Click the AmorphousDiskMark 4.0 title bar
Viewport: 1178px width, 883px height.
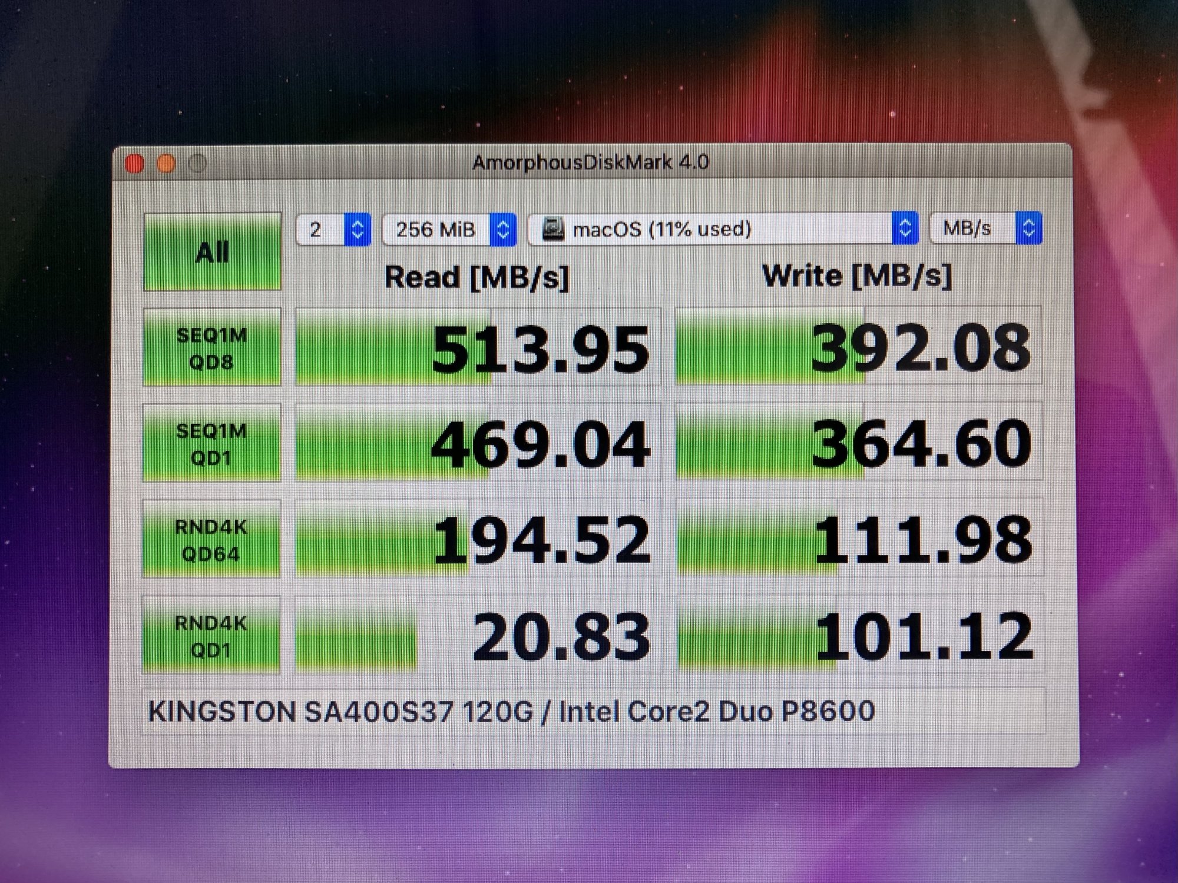[x=590, y=162]
